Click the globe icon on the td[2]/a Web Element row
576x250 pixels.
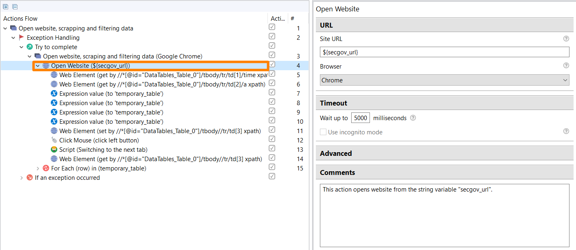pyautogui.click(x=54, y=84)
